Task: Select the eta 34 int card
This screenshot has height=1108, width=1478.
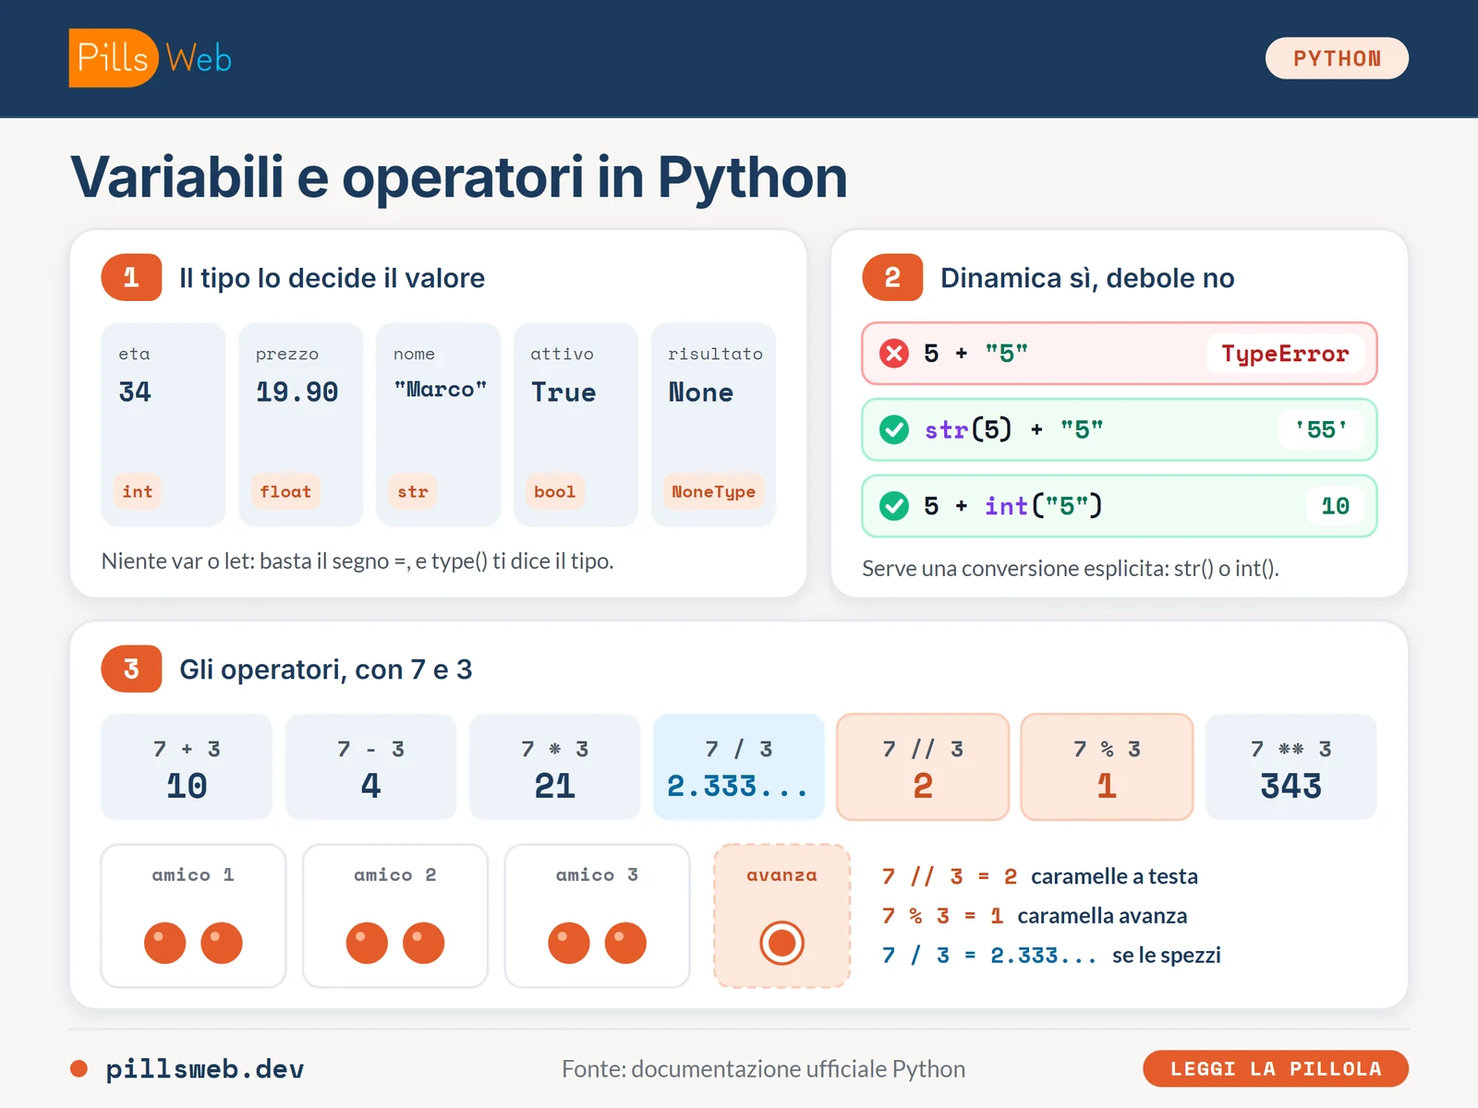Action: (164, 425)
